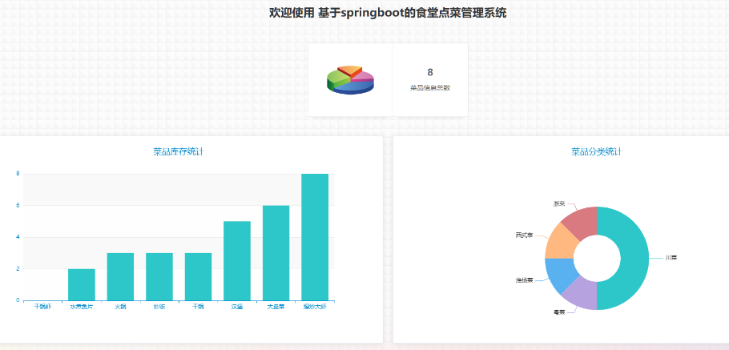This screenshot has height=350, width=729.
Task: Click the 水煮鱼片 x-axis label
Action: point(82,308)
